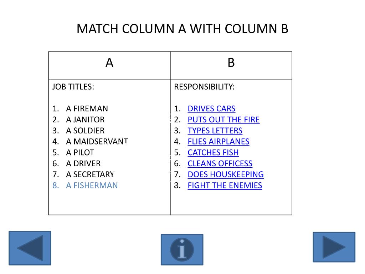Select the A MAIDSERVANT entry

coord(97,141)
